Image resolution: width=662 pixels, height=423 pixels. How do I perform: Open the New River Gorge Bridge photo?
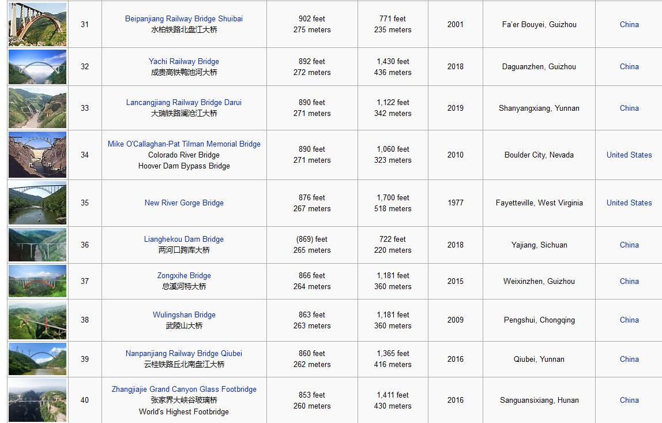[37, 203]
